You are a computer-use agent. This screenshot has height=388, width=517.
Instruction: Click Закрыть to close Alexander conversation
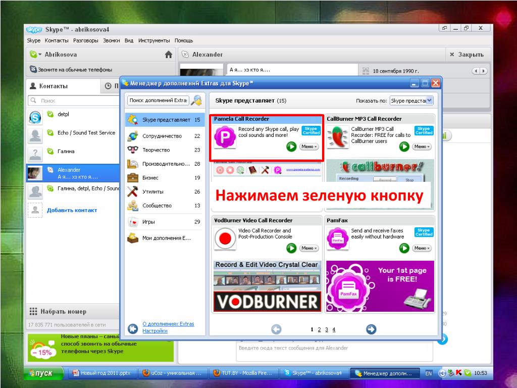pyautogui.click(x=467, y=55)
